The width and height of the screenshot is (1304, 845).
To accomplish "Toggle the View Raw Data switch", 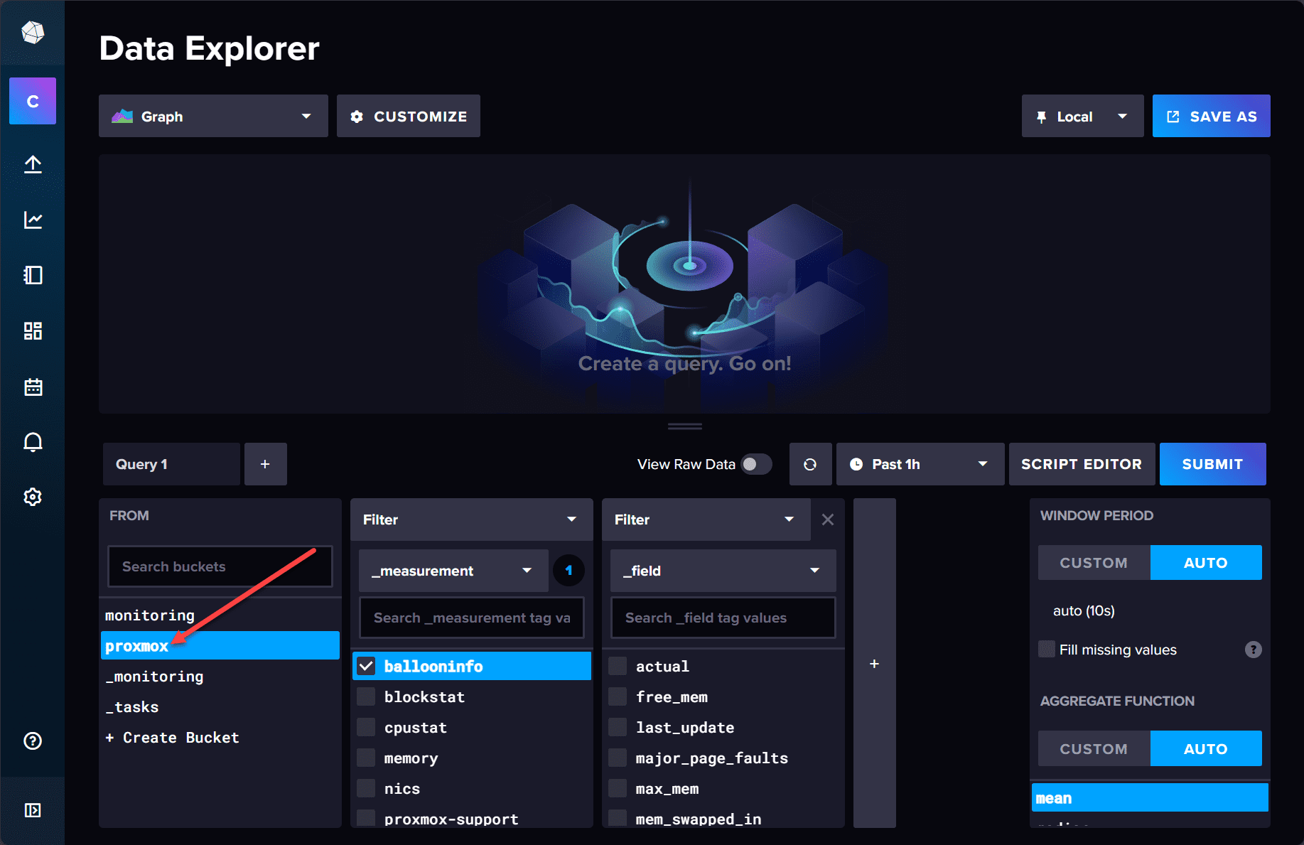I will pyautogui.click(x=755, y=463).
